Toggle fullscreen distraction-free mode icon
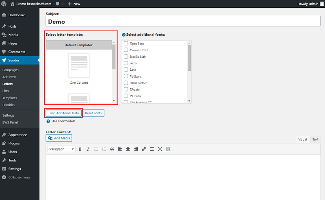Image resolution: width=325 pixels, height=200 pixels. coord(160,149)
